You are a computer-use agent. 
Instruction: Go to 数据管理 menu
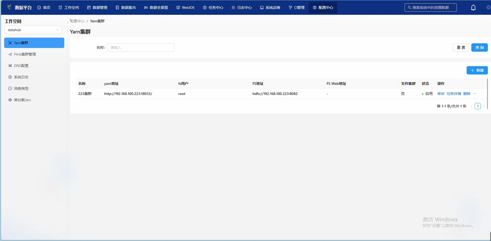click(x=97, y=8)
